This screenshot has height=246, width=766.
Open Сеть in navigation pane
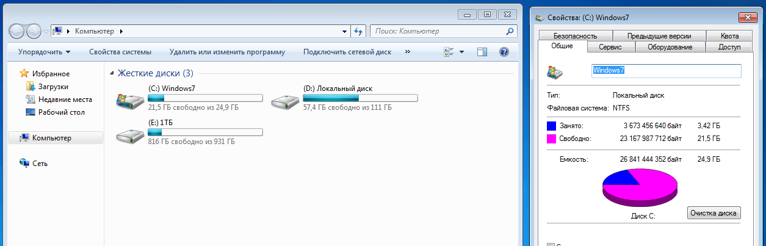pos(34,164)
